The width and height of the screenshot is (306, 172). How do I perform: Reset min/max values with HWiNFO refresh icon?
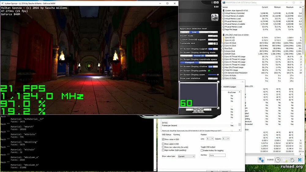click(292, 160)
